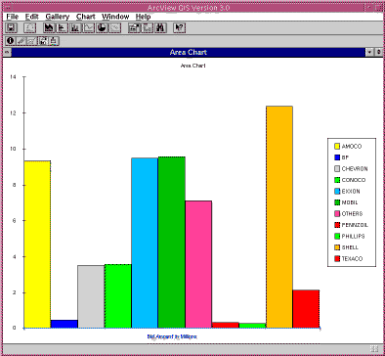Activate the Identify info tool
This screenshot has width=385, height=356.
pos(11,41)
